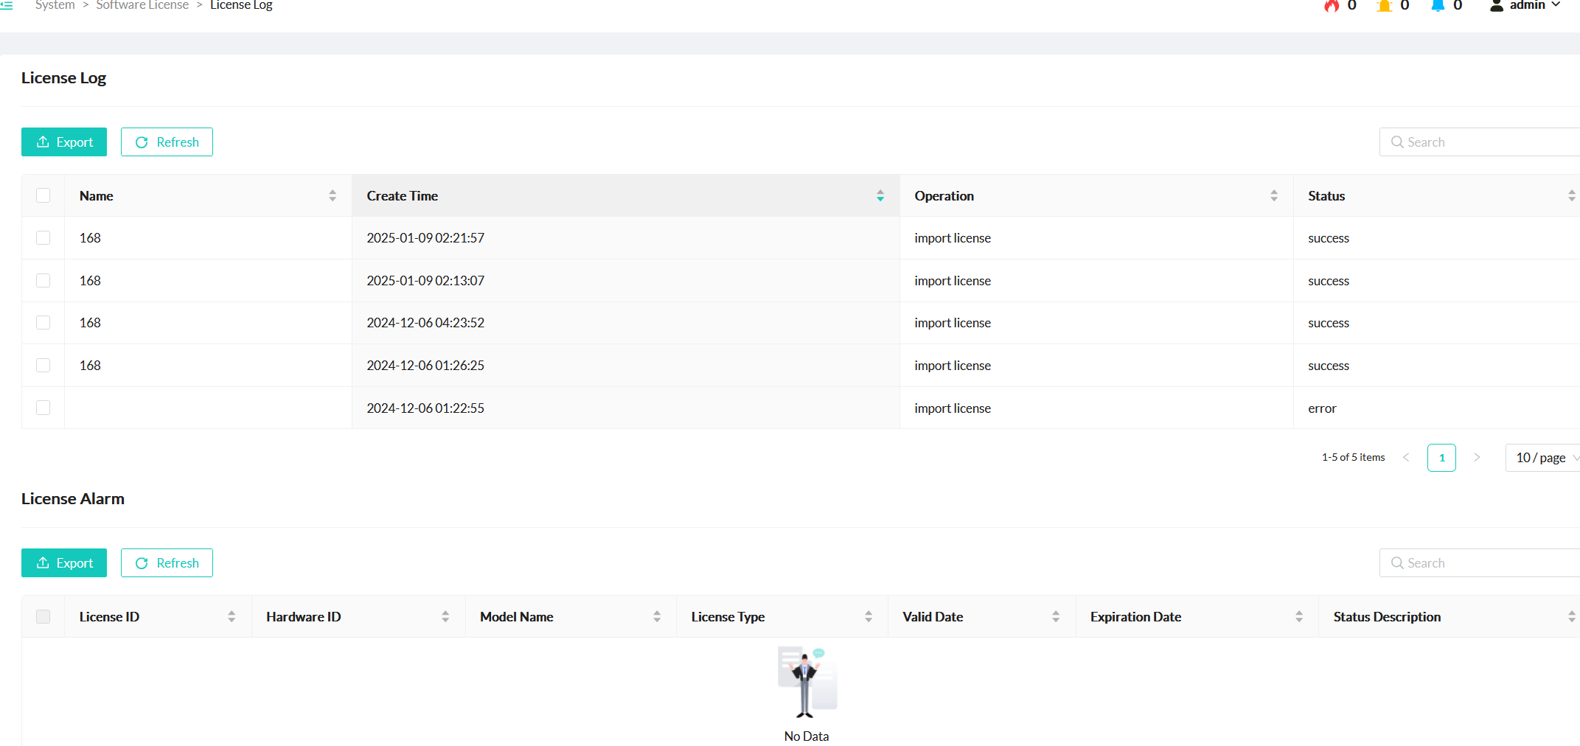Refresh the License Alarm table
Image resolution: width=1580 pixels, height=746 pixels.
(167, 563)
